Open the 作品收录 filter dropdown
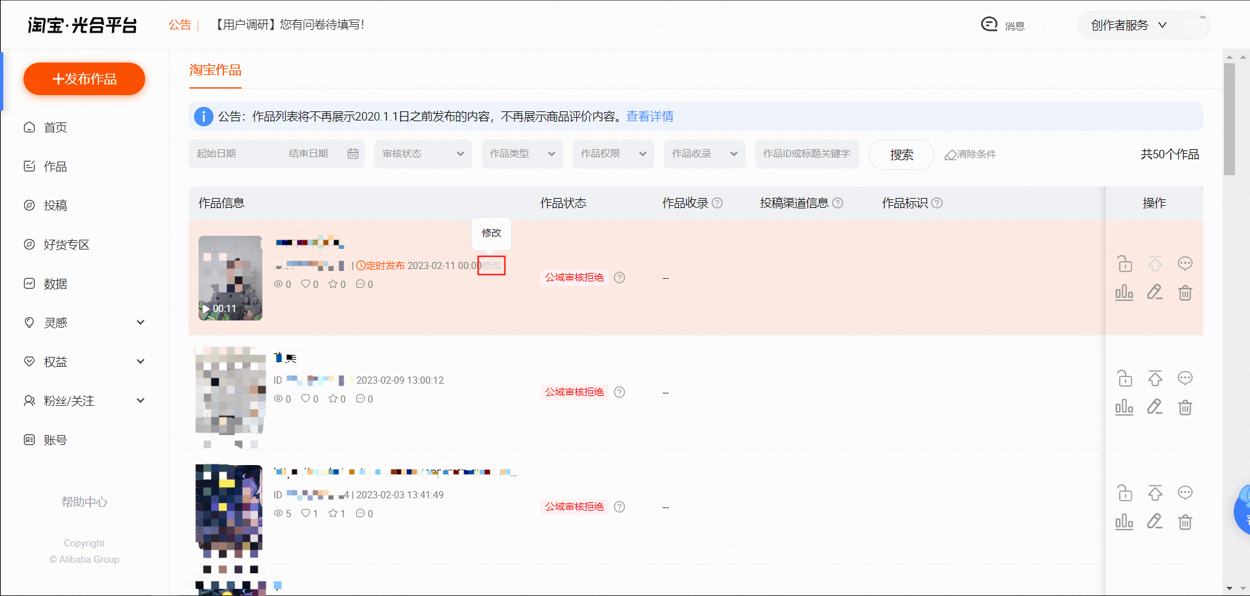This screenshot has width=1250, height=596. pos(704,154)
